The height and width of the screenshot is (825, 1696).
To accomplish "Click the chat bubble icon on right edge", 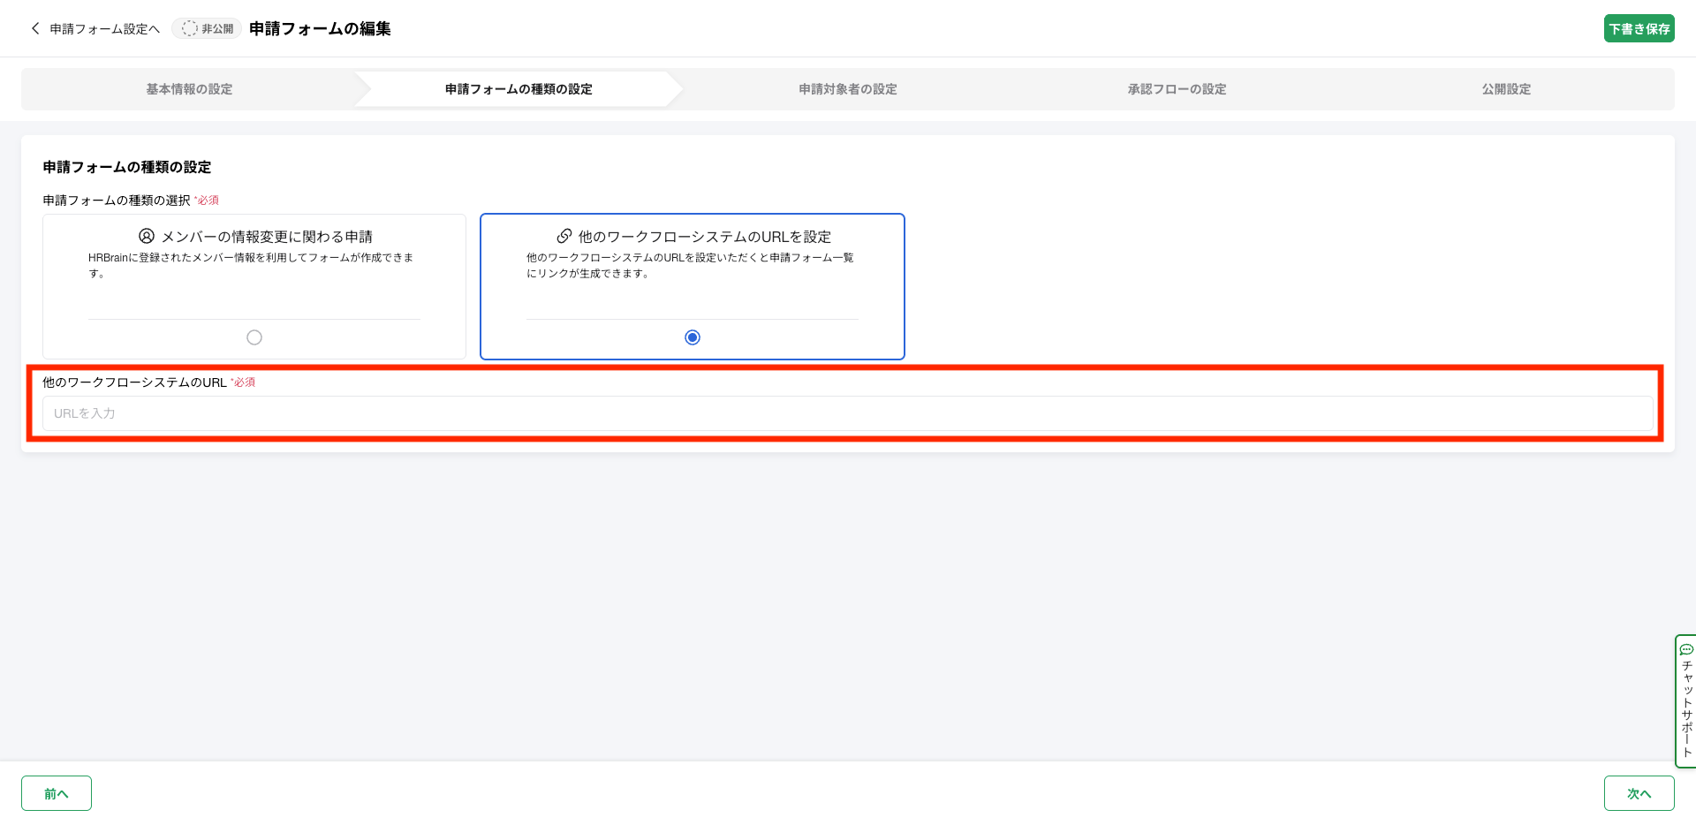I will click(1686, 649).
